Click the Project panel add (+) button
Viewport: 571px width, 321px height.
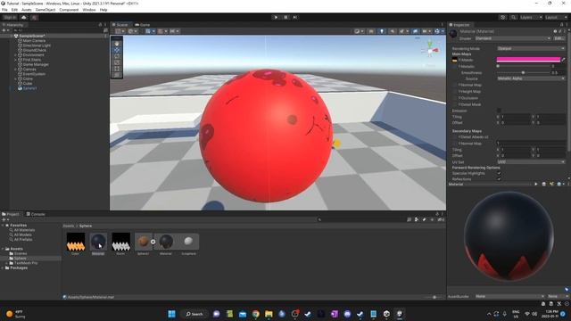(x=5, y=220)
